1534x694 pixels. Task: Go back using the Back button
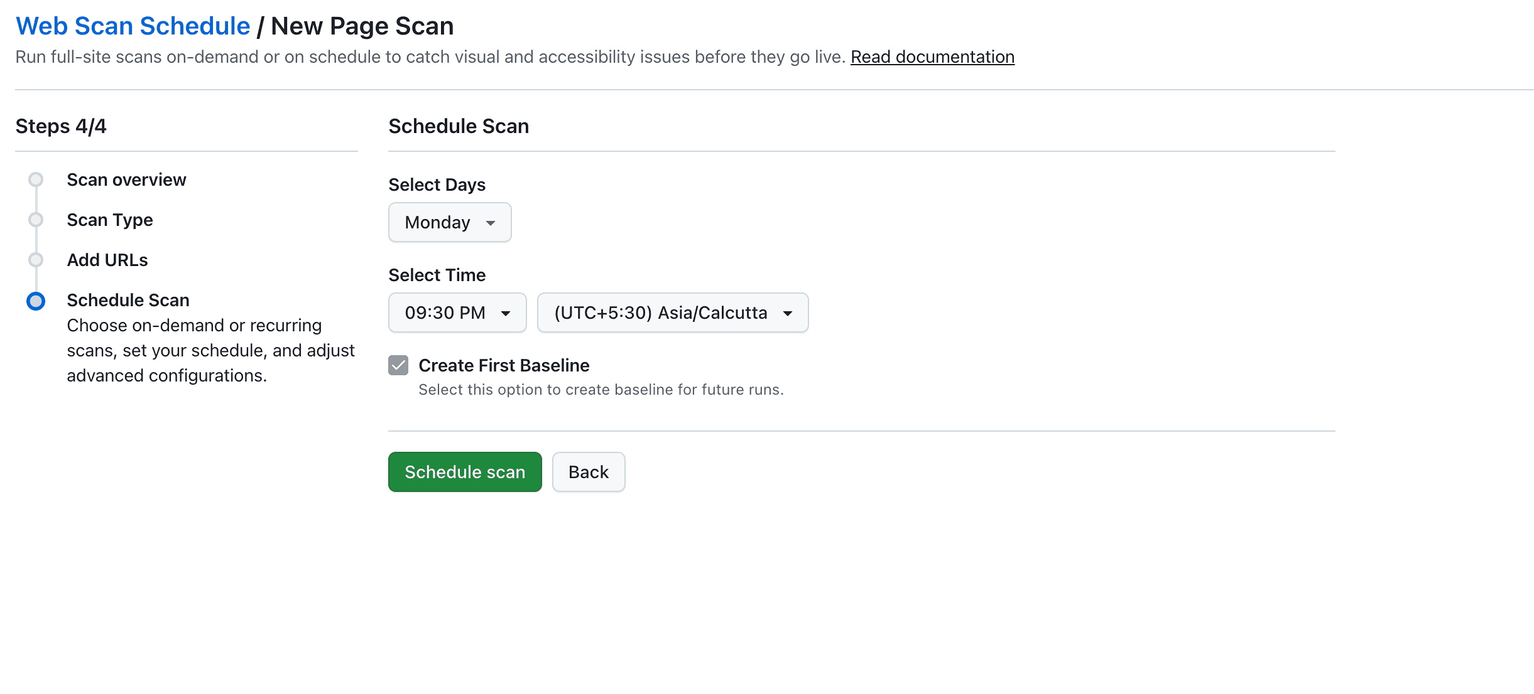tap(588, 471)
